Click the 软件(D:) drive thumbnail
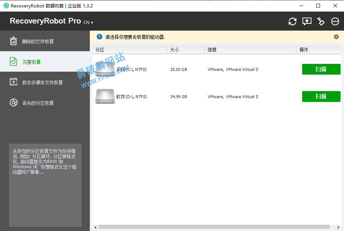The image size is (344, 231). [x=105, y=96]
